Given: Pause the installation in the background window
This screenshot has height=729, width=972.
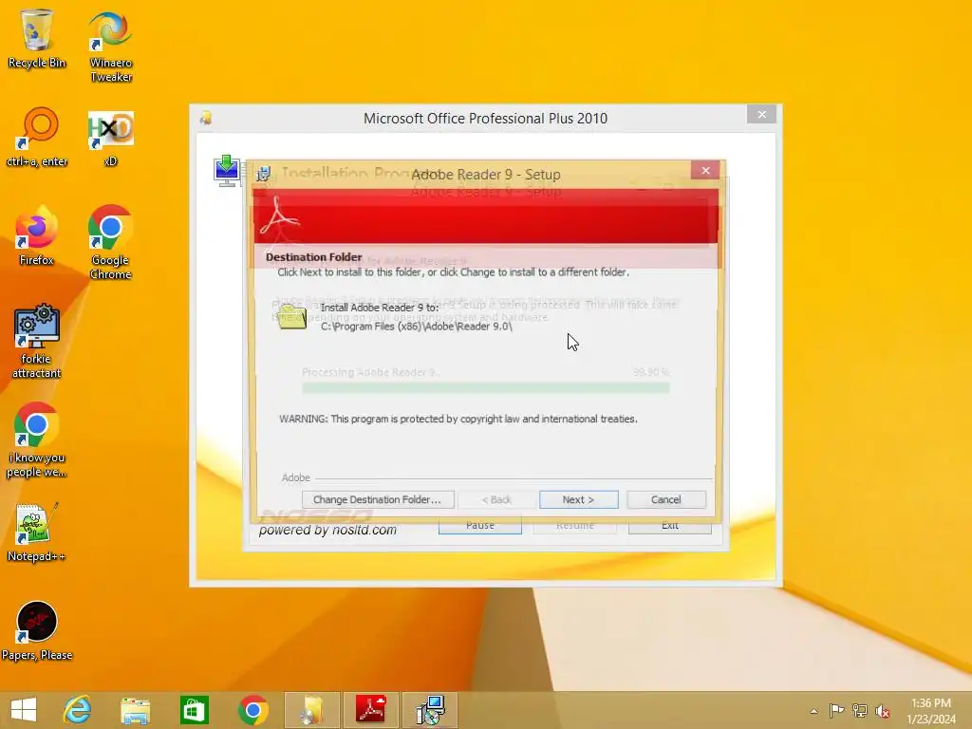Looking at the screenshot, I should [479, 526].
